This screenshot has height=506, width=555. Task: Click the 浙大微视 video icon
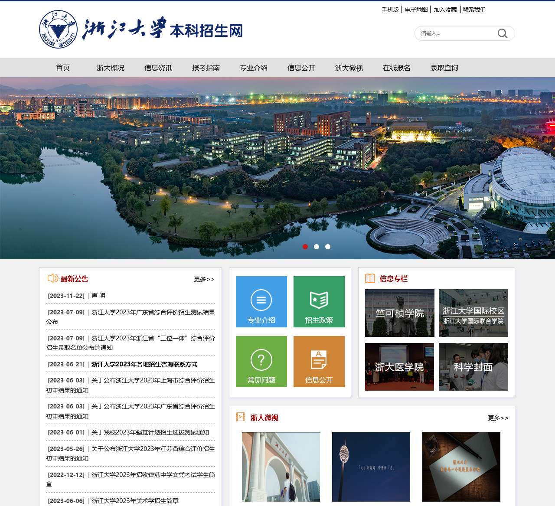pyautogui.click(x=241, y=417)
